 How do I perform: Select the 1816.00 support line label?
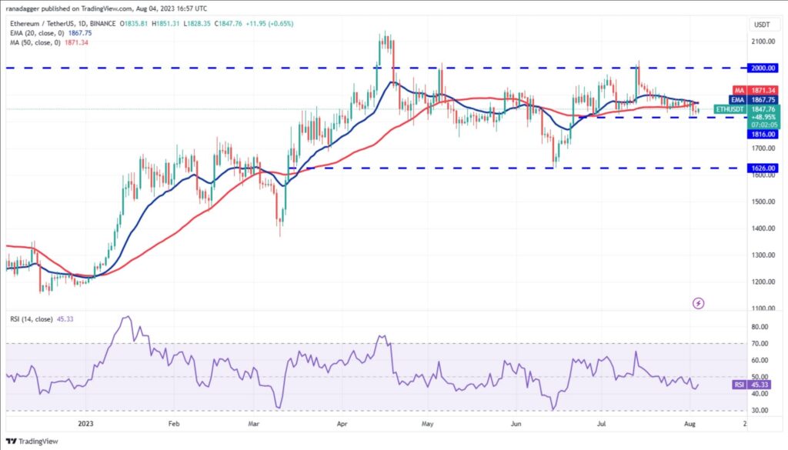tap(763, 134)
